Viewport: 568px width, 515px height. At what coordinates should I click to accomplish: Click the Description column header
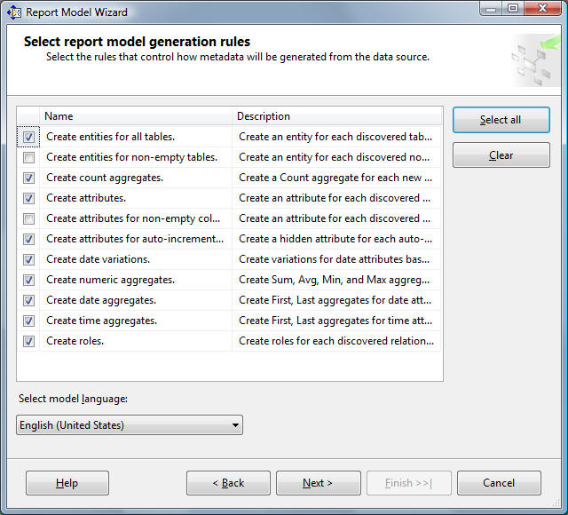coord(337,116)
